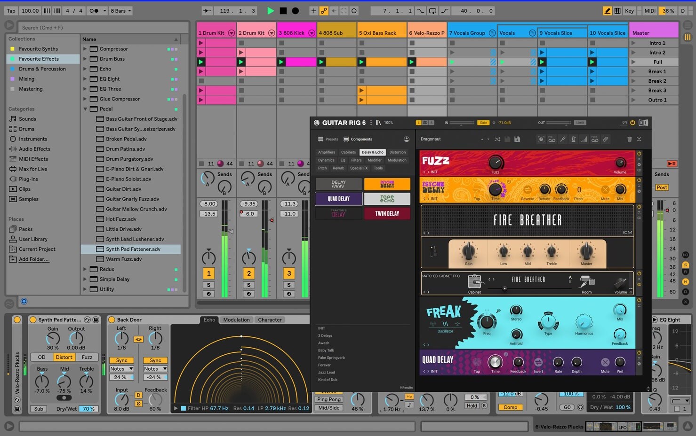Click the Cabinet icon in Matched Cabinet Pro
Image resolution: width=696 pixels, height=436 pixels.
tap(474, 281)
